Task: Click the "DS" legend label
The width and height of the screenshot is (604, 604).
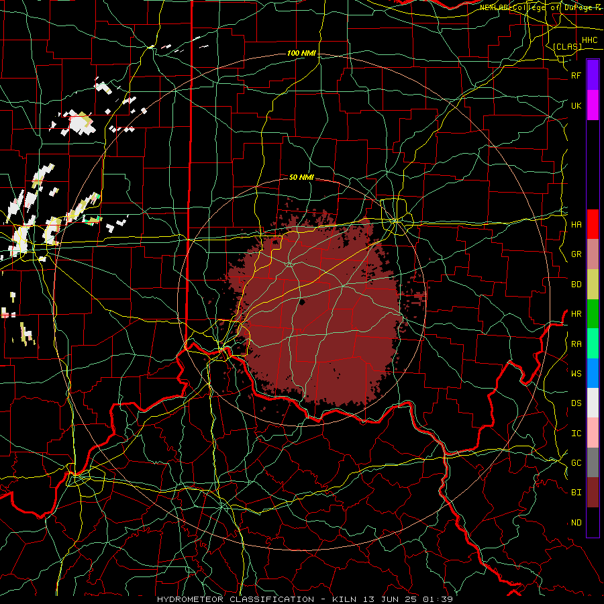Action: (x=576, y=403)
